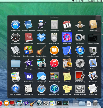Open Calendar.app icon
103x108 pixels.
coord(67,24)
